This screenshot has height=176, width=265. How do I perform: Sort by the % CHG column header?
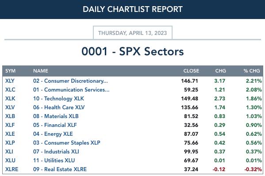coord(252,71)
